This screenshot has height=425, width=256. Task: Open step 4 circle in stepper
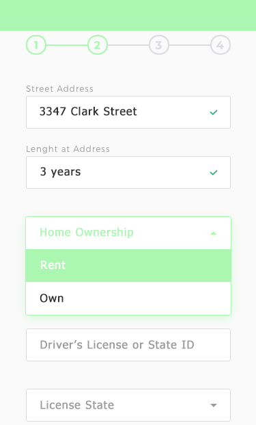click(221, 45)
